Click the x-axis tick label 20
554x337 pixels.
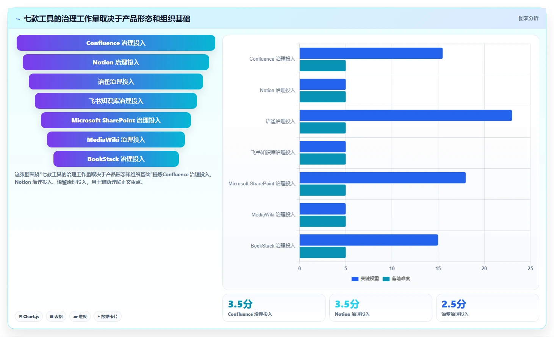484,268
